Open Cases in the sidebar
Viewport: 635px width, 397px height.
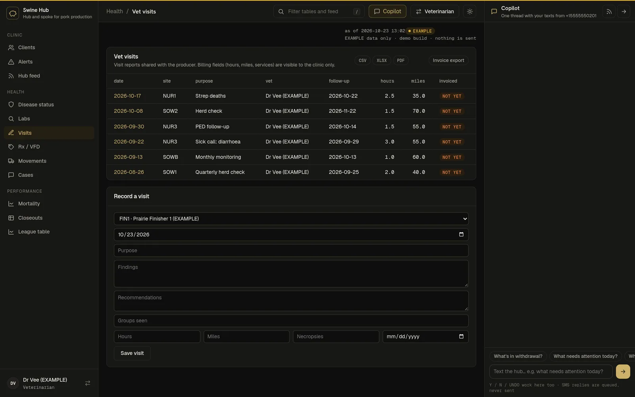[49, 175]
